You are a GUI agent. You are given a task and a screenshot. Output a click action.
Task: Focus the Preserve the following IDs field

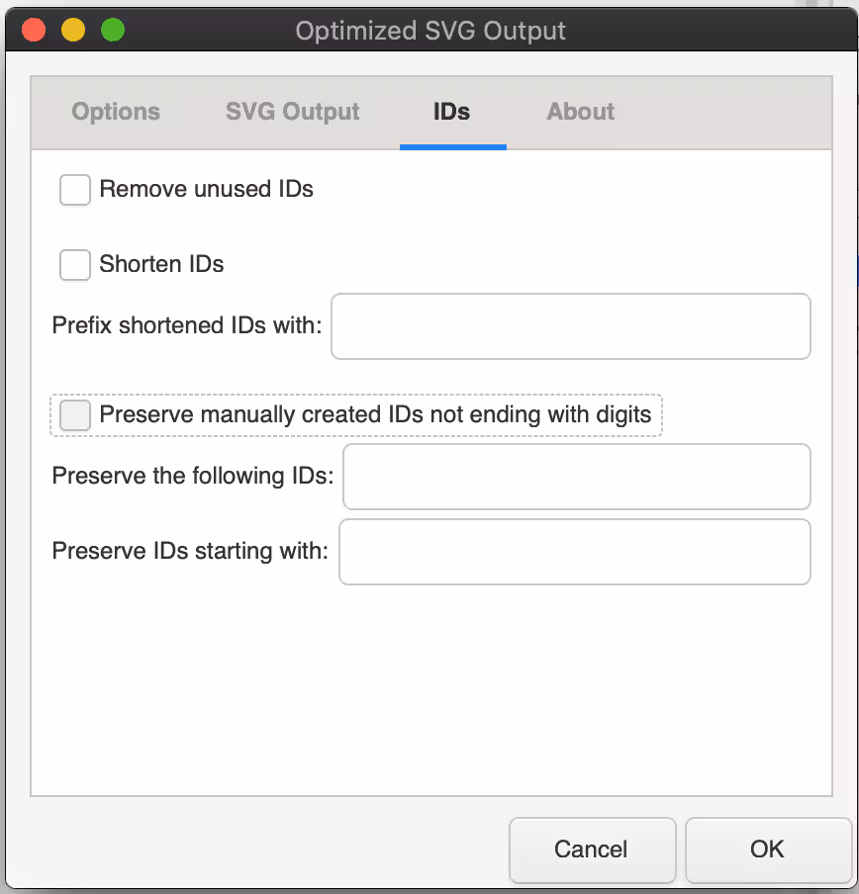576,477
